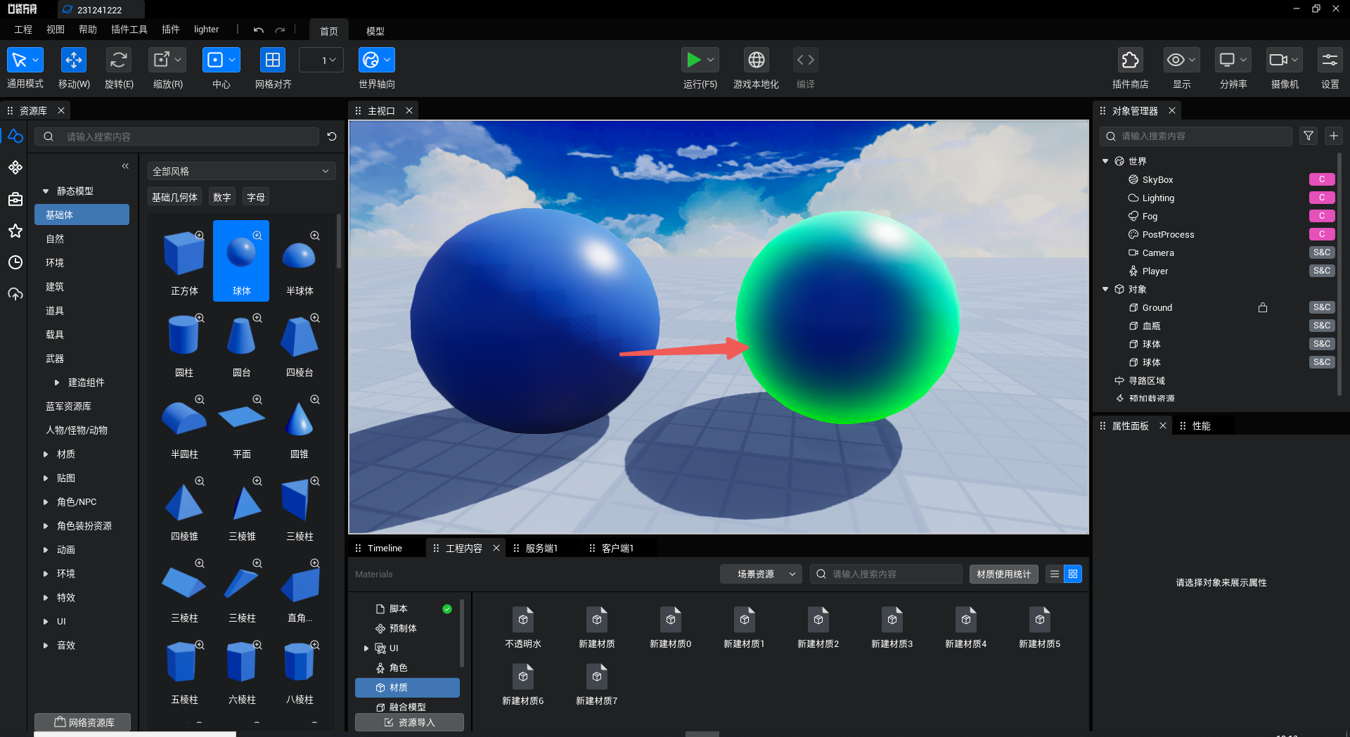Image resolution: width=1350 pixels, height=737 pixels.
Task: Open cloud upload sidebar icon
Action: pyautogui.click(x=15, y=294)
